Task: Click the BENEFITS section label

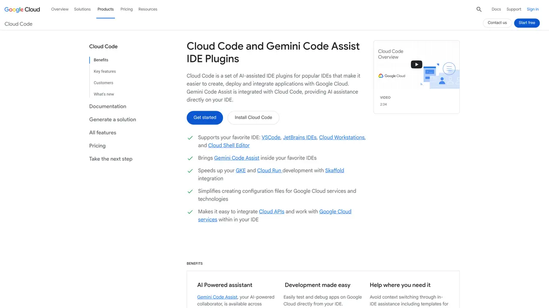Action: pos(195,264)
